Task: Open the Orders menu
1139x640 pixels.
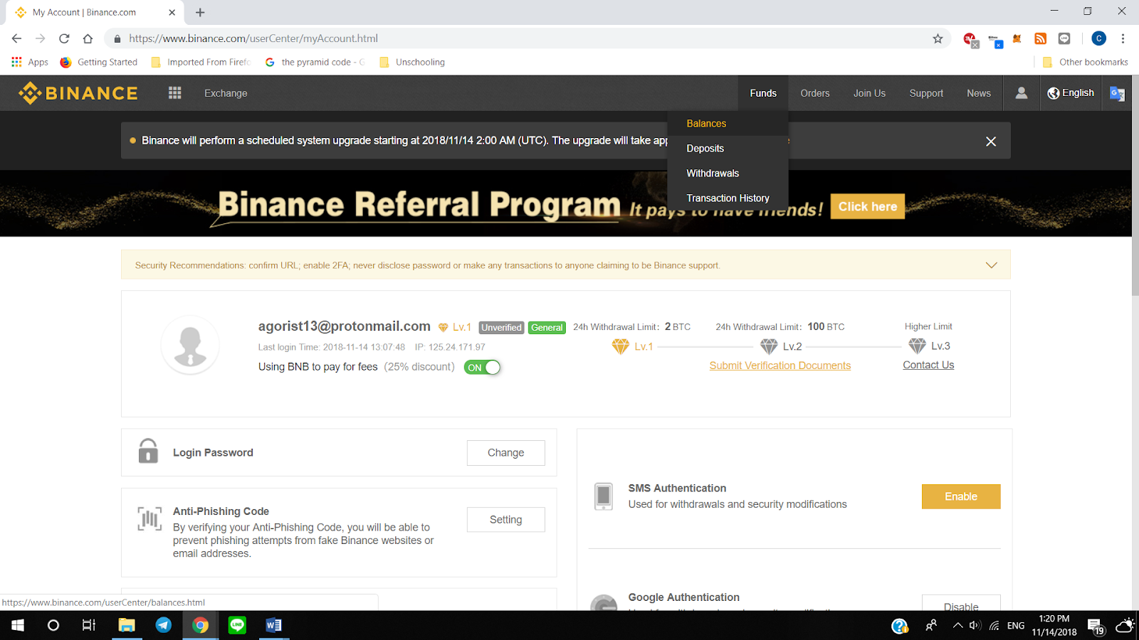Action: (815, 93)
